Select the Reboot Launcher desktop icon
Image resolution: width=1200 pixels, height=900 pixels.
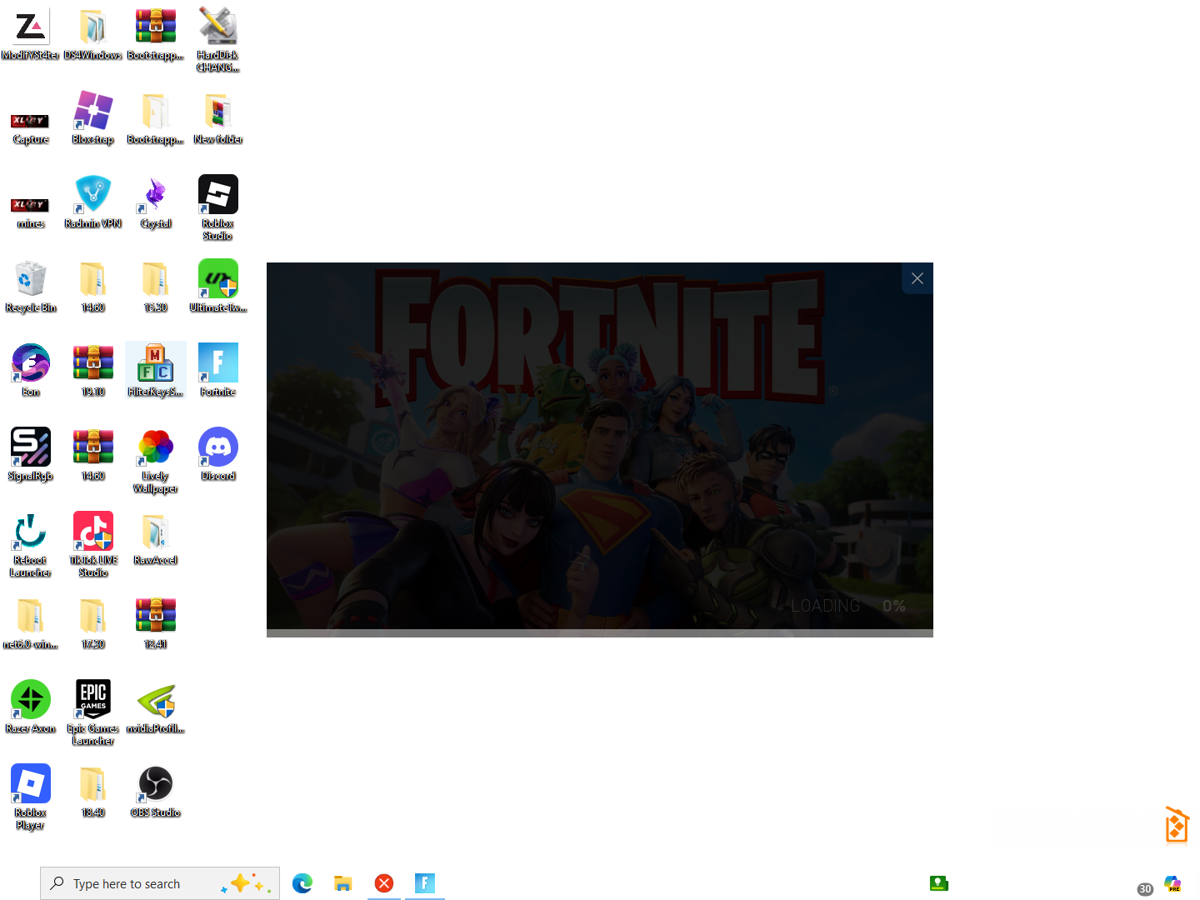[31, 545]
